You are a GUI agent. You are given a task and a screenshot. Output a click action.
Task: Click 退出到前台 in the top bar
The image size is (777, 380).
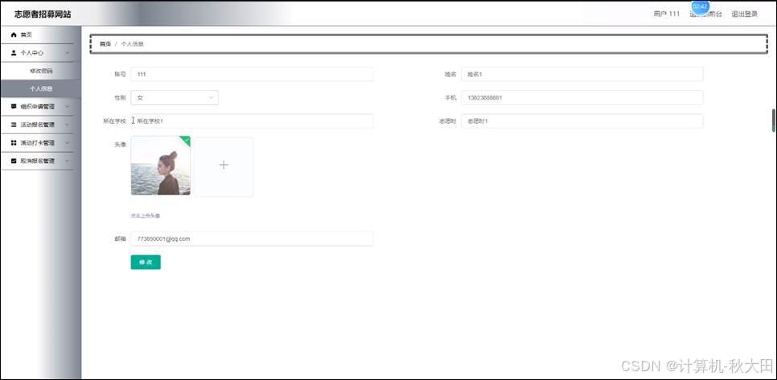pos(705,14)
